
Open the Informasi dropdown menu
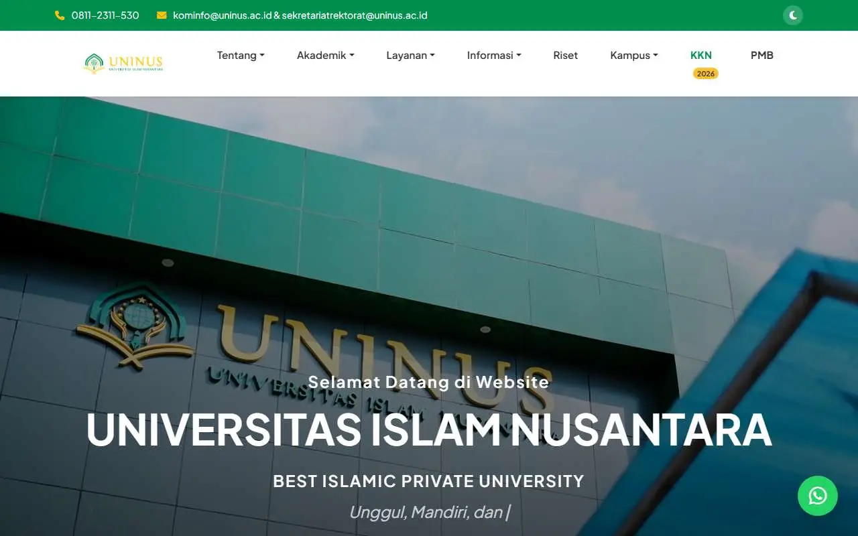tap(494, 56)
